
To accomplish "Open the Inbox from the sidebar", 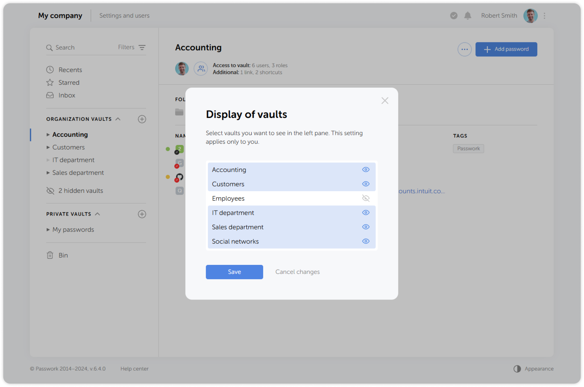I will [x=66, y=95].
